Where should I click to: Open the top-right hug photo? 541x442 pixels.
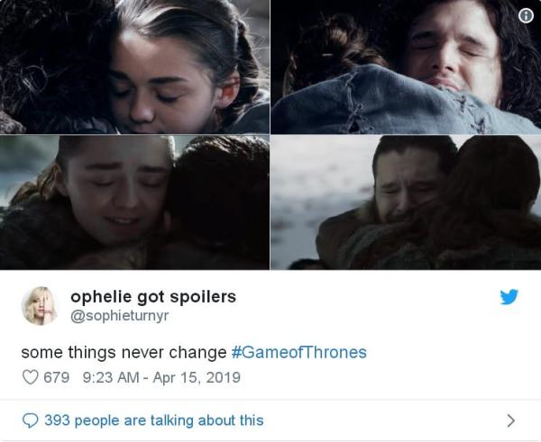[x=406, y=67]
